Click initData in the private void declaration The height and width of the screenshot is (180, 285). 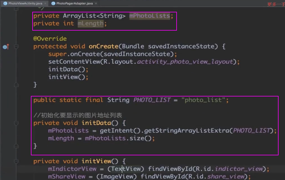(x=96, y=123)
